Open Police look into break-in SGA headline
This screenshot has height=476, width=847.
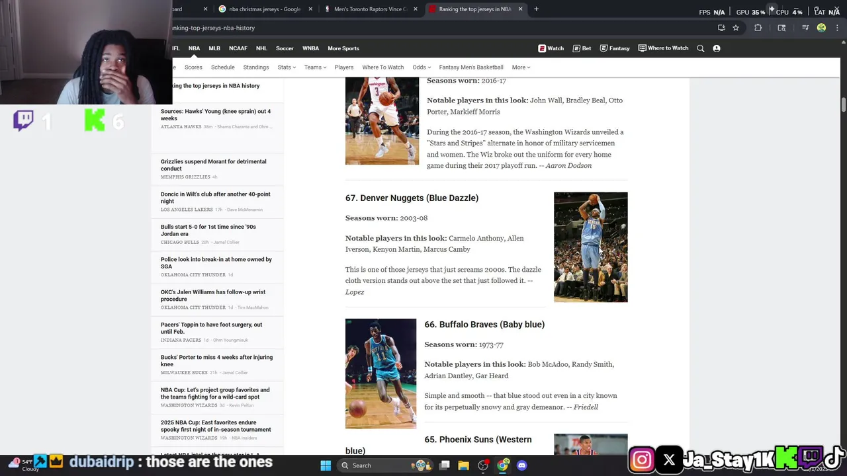click(x=216, y=262)
